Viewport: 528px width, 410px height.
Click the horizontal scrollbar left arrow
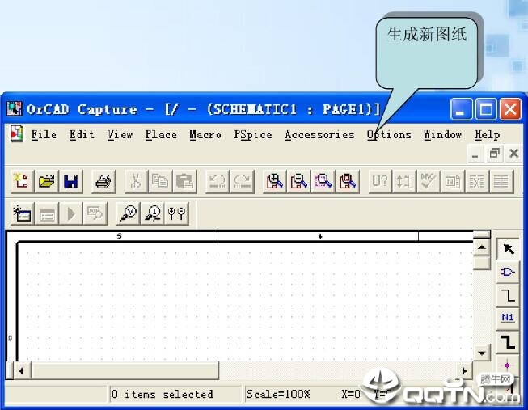(21, 371)
